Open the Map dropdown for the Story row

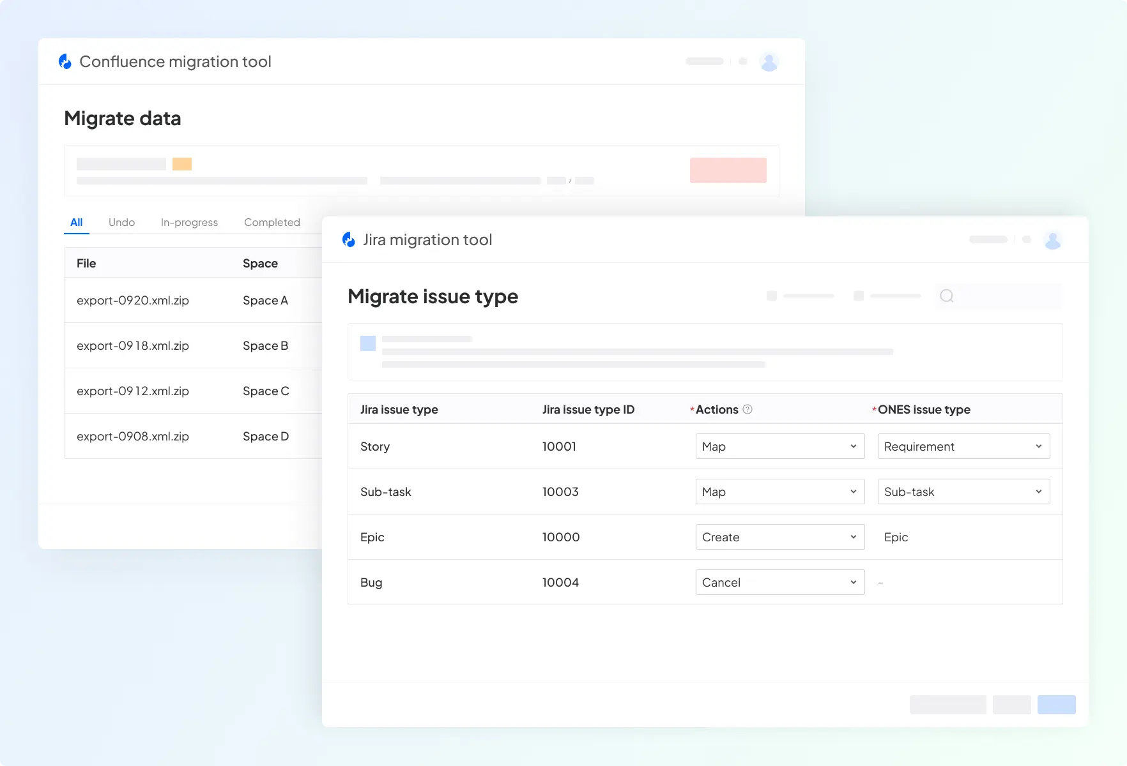(779, 446)
